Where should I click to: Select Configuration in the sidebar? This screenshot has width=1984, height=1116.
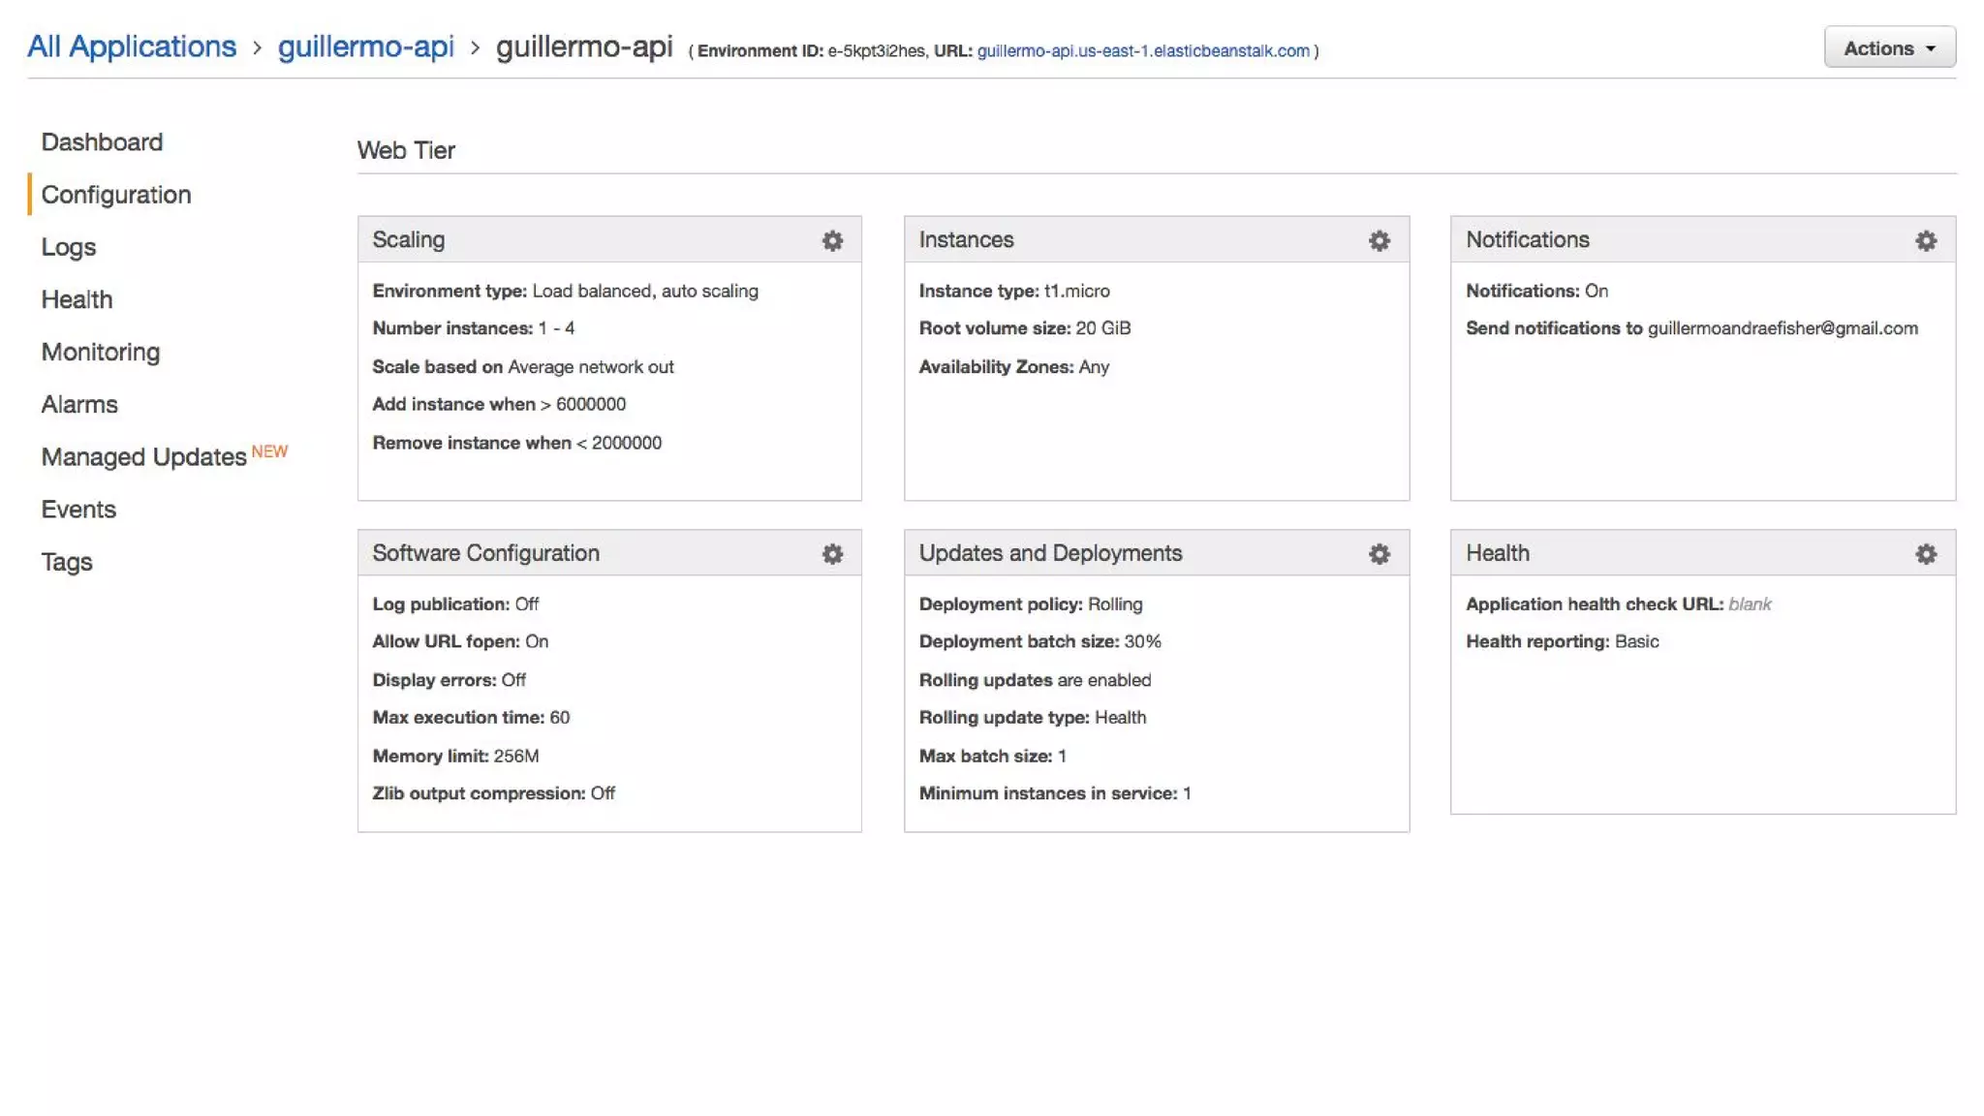pyautogui.click(x=116, y=195)
